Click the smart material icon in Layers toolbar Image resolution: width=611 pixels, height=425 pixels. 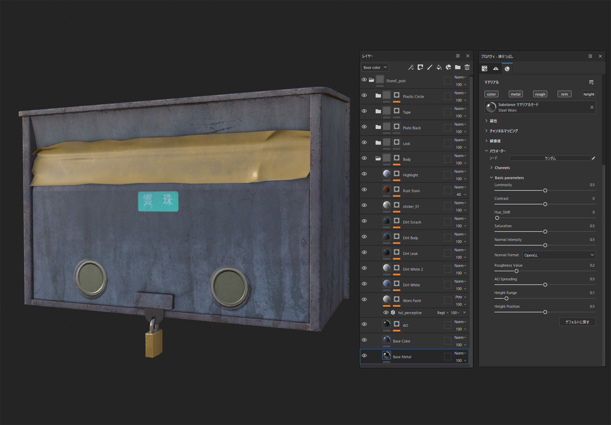tap(448, 67)
